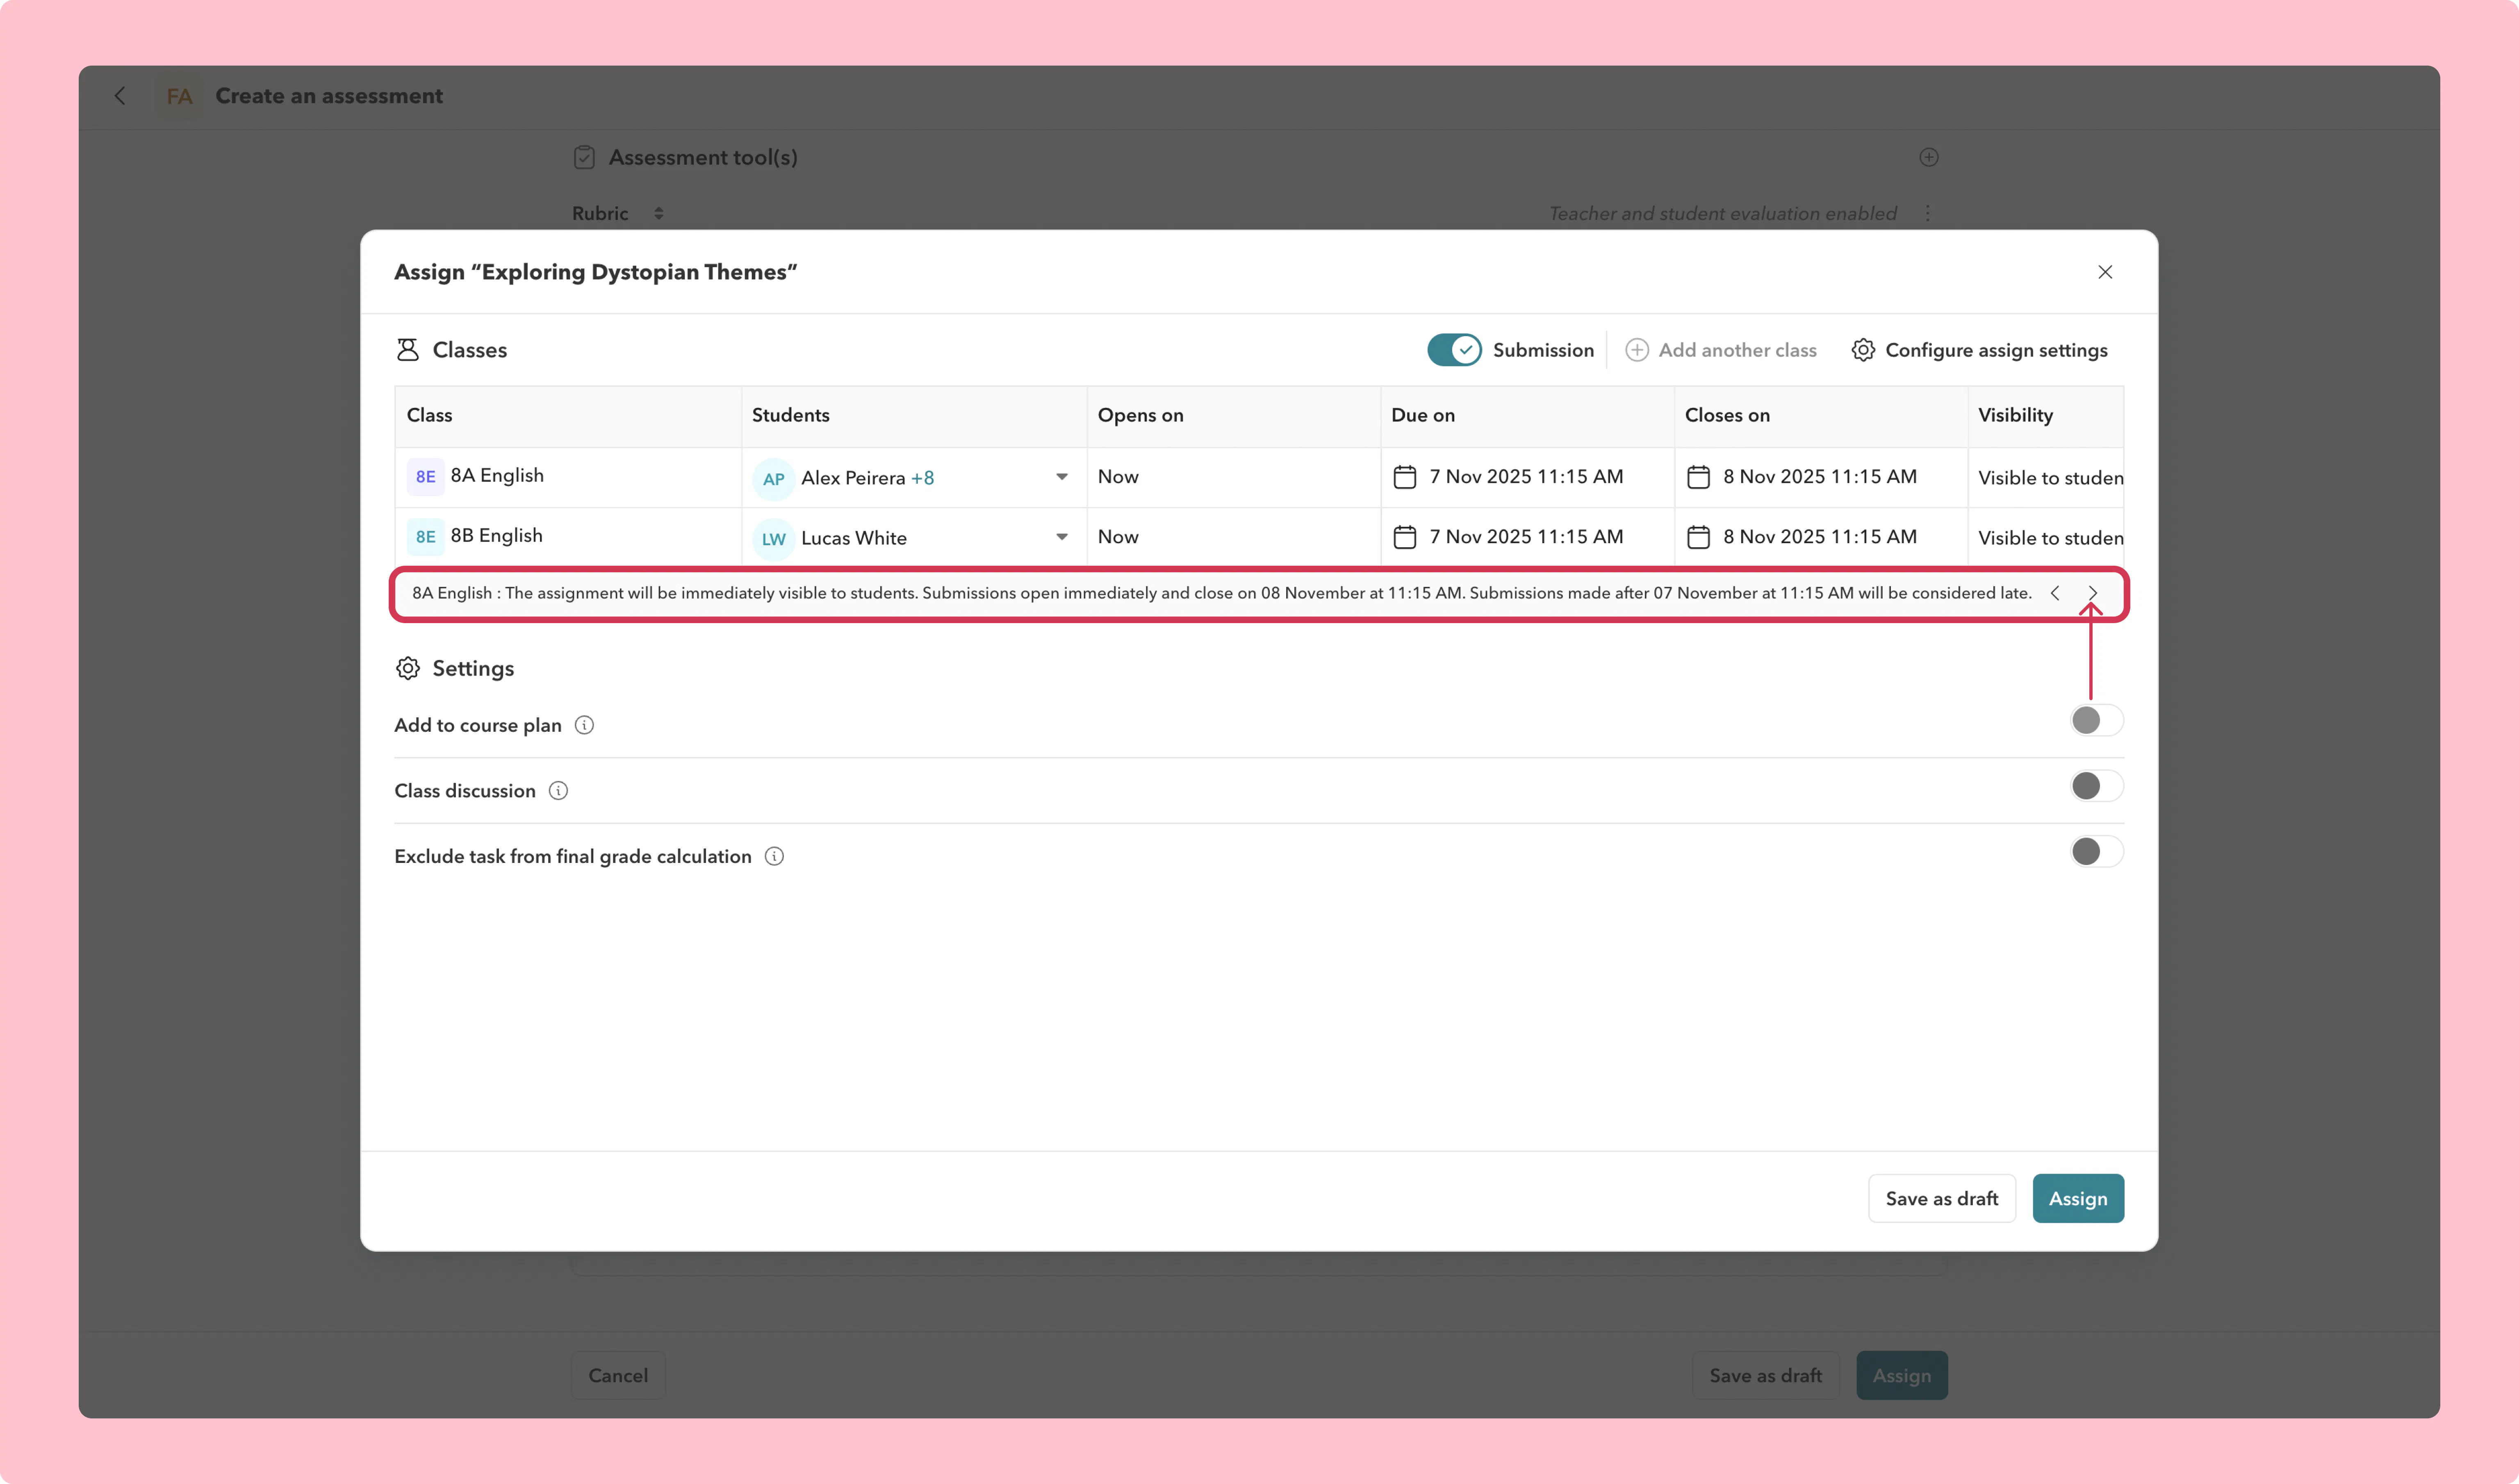Click 8A English closes on 8 Nov 2025
The image size is (2519, 1484).
(x=1820, y=477)
